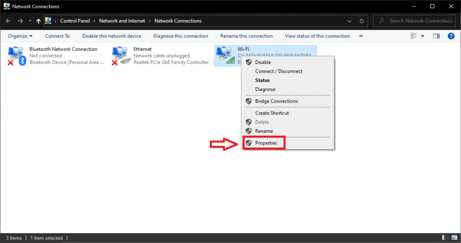Toggle the preview pane icon
Screen dimensions: 461x243
pyautogui.click(x=436, y=36)
